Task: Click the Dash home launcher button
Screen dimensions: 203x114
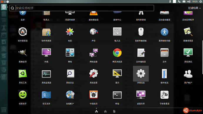Action: 4,7
